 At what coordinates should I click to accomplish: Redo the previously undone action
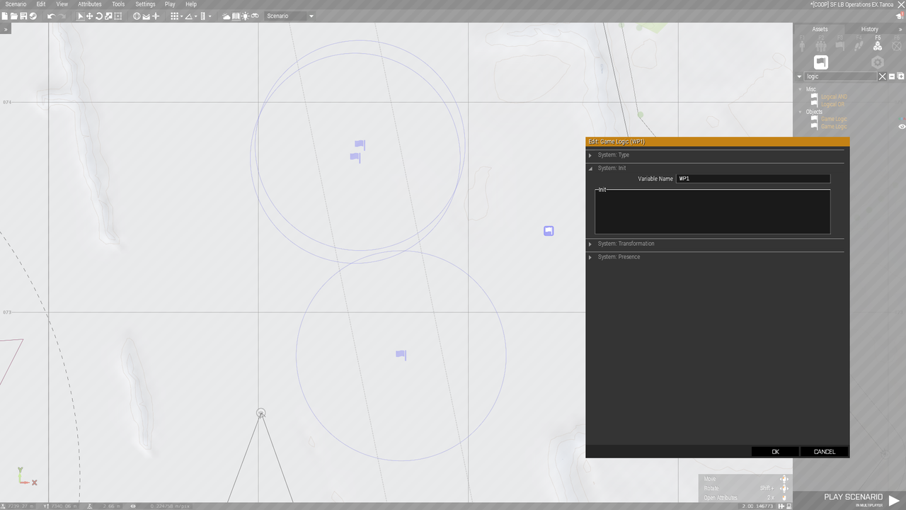point(62,16)
